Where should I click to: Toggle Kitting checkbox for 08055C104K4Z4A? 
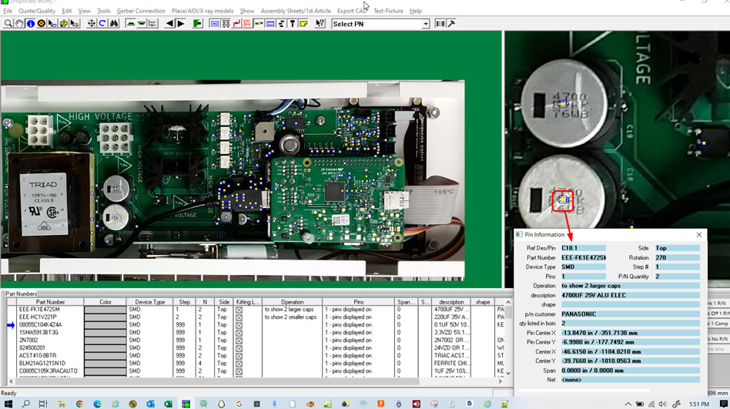[x=239, y=325]
